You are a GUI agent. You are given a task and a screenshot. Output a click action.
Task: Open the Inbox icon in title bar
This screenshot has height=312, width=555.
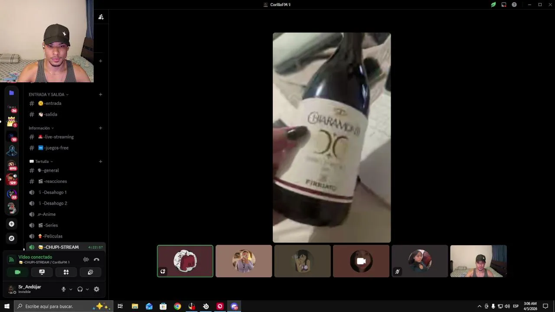[504, 5]
